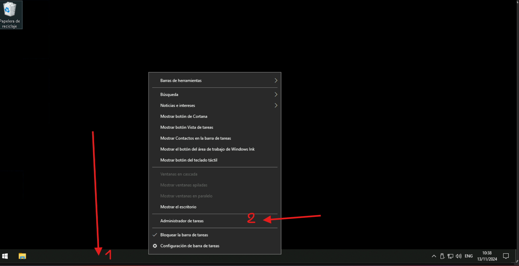The width and height of the screenshot is (519, 266).
Task: Click the network icon in tray
Action: [x=450, y=256]
